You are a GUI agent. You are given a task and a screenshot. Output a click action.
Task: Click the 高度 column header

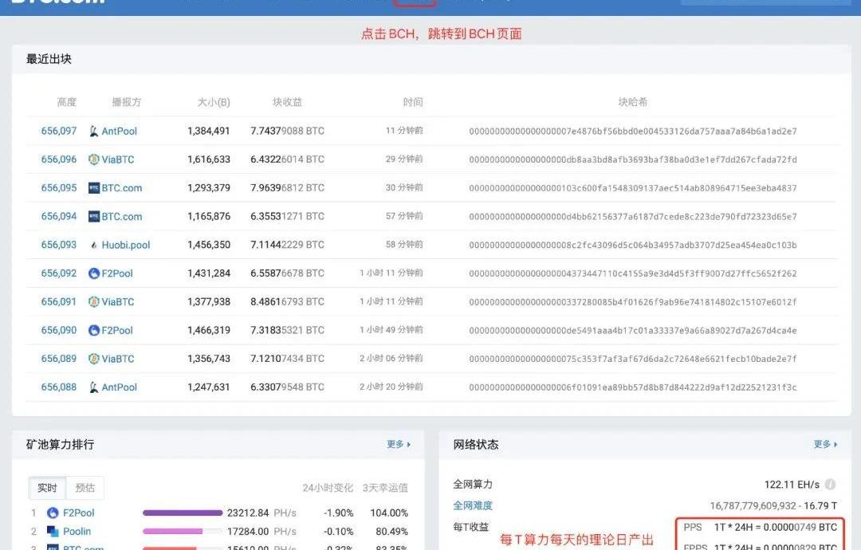point(67,102)
